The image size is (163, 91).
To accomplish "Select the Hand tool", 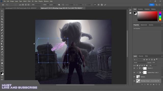I will 2,63.
